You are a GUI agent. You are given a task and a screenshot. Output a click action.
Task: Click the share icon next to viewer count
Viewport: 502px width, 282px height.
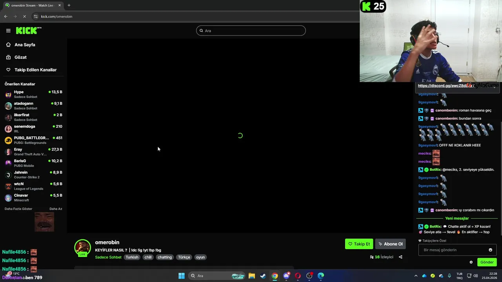(x=400, y=257)
